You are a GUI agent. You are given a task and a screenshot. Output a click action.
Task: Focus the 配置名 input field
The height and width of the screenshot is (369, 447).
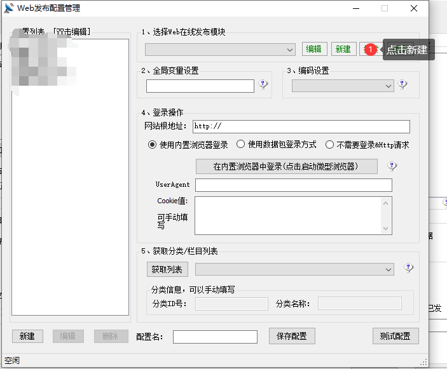(x=215, y=337)
